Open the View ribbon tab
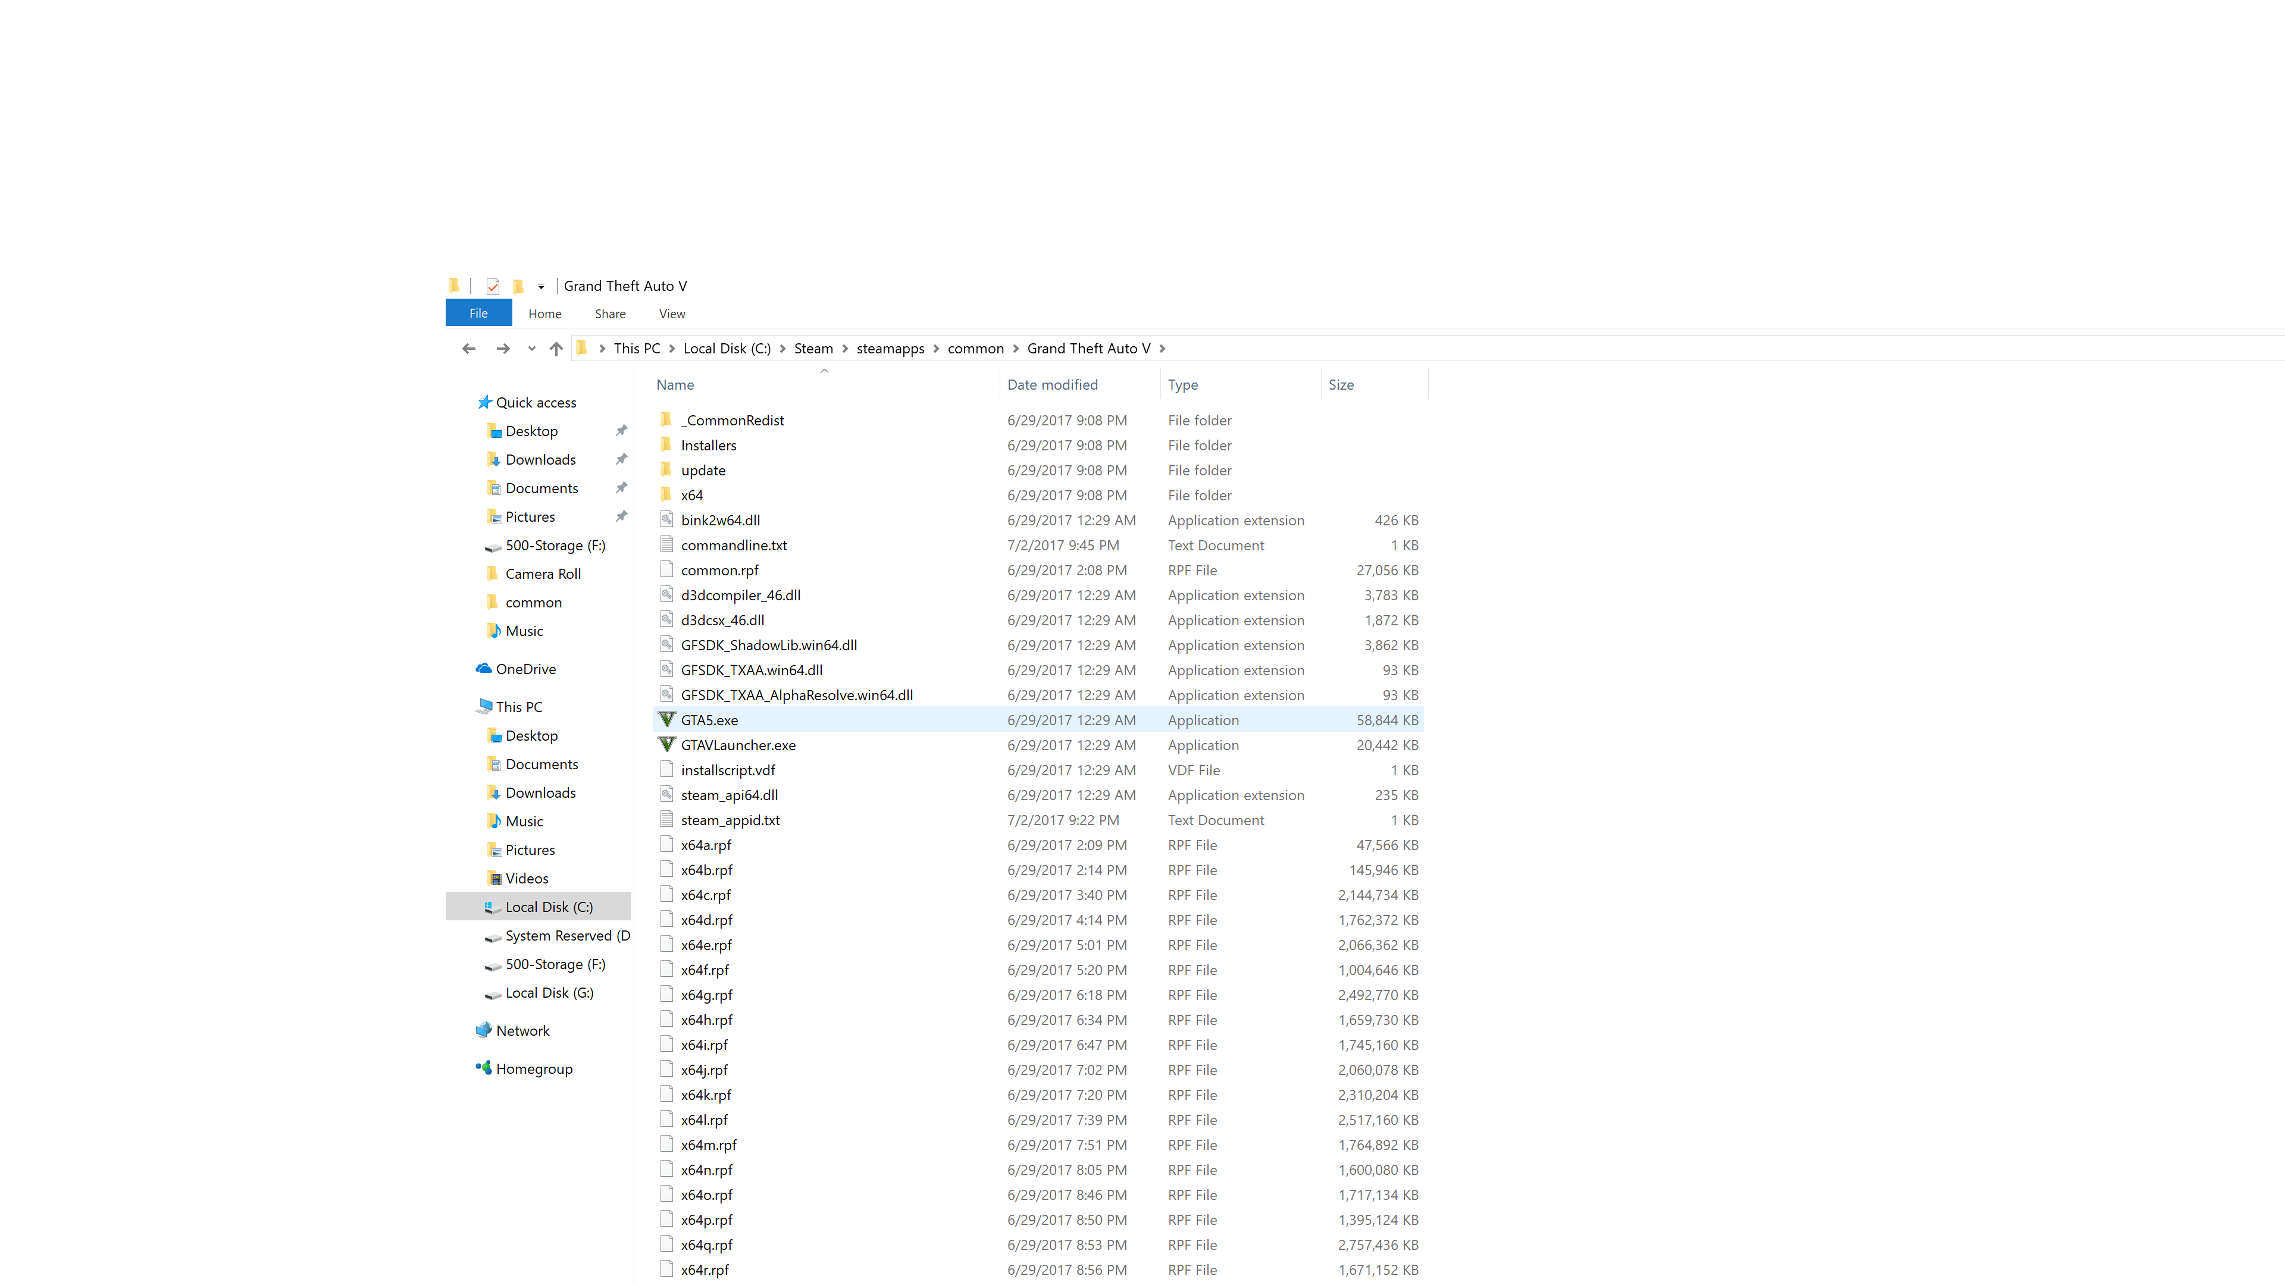The height and width of the screenshot is (1285, 2285). coord(672,314)
